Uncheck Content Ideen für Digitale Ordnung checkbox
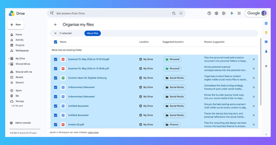This screenshot has width=276, height=145. tap(56, 78)
